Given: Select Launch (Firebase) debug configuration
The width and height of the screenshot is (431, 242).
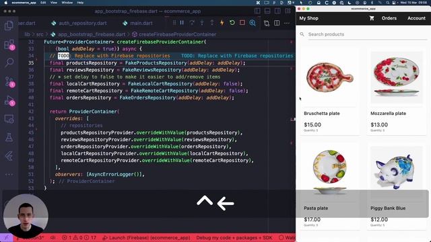Looking at the screenshot, I should tap(146, 237).
